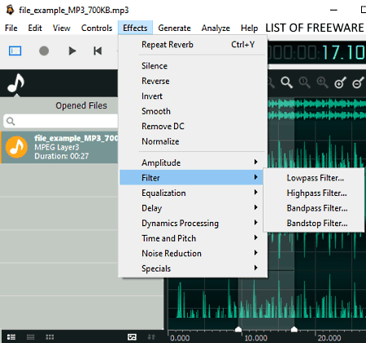Screen dimensions: 366x343
Task: Choose Lowpass Filter from submenu
Action: coord(314,178)
